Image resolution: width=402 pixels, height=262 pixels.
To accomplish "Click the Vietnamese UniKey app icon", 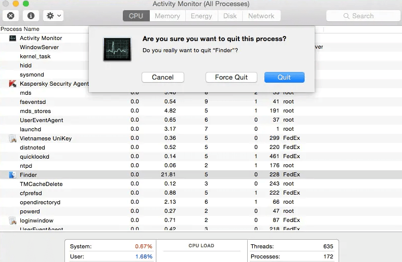I will (12, 138).
